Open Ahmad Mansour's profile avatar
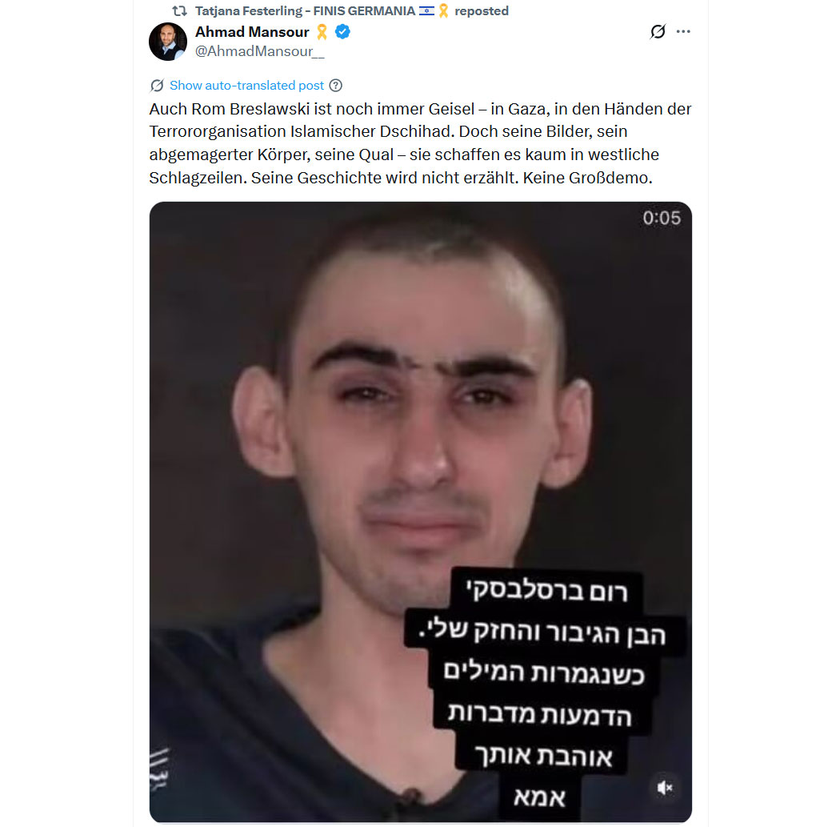 [168, 42]
